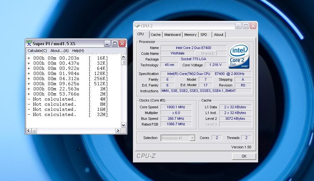
Task: Expand the Processor #1 selection dropdown
Action: 192,138
